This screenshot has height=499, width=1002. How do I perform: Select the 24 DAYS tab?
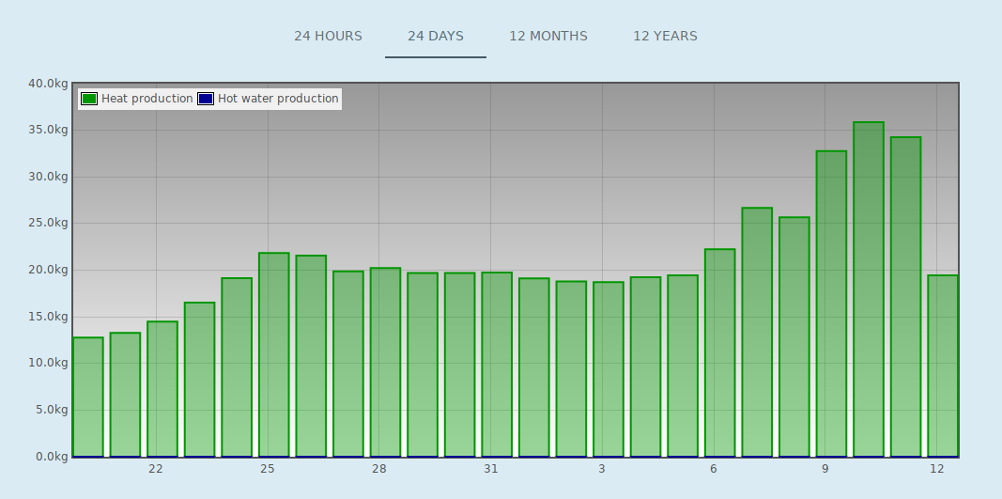pos(436,37)
